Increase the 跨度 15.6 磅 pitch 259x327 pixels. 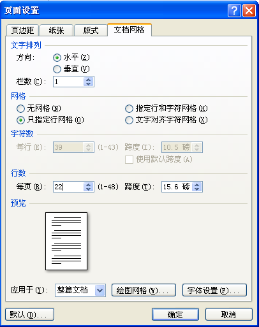click(x=197, y=185)
